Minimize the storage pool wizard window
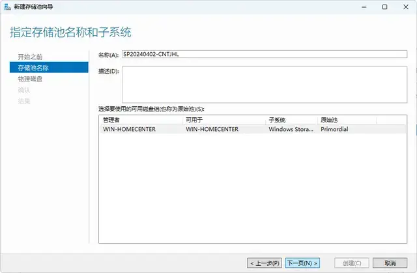Image resolution: width=417 pixels, height=273 pixels. point(364,7)
